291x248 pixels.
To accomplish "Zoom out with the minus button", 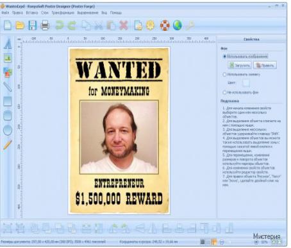I will click(x=222, y=242).
